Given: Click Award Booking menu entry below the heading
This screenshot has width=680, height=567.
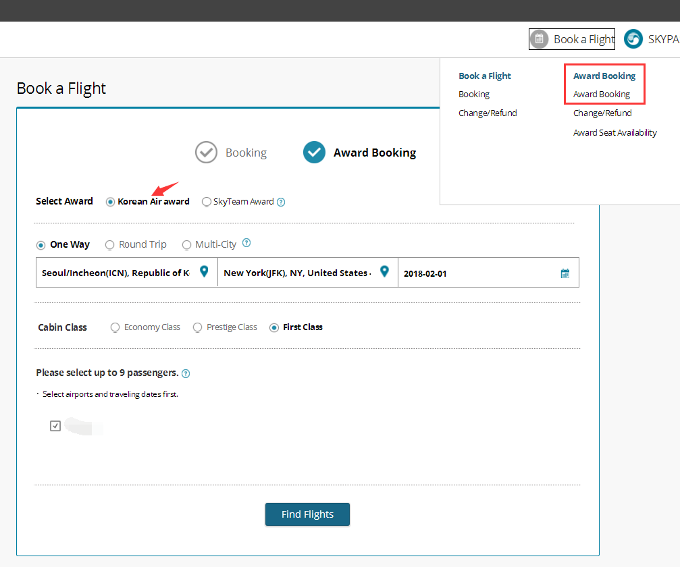Looking at the screenshot, I should [x=602, y=94].
